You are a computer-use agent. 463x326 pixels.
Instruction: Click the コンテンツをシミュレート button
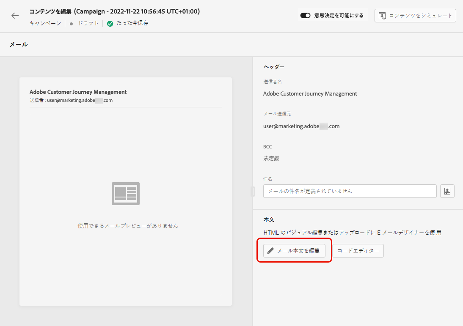[x=415, y=16]
